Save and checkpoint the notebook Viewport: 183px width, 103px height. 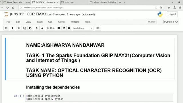tap(6, 28)
